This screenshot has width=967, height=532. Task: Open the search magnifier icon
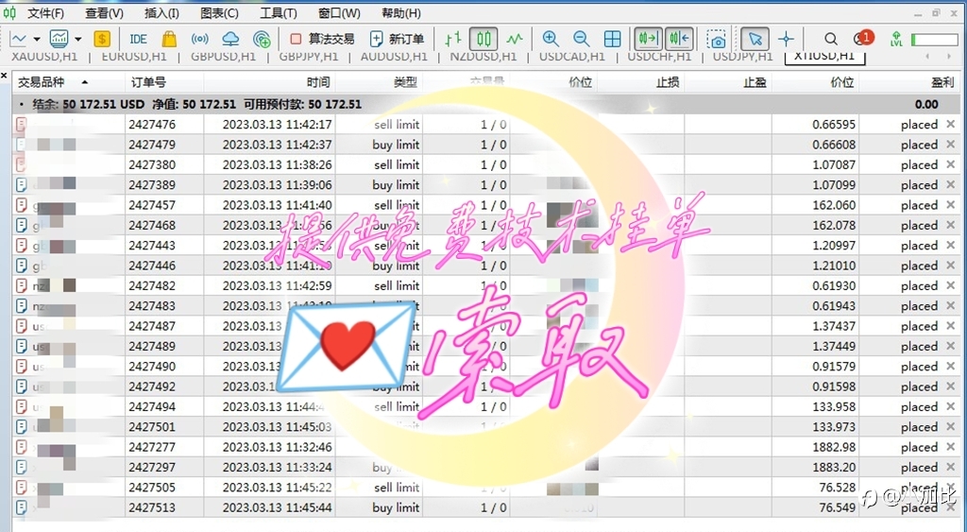831,39
